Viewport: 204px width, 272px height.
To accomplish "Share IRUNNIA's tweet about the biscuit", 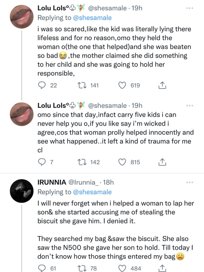I will point(162,268).
